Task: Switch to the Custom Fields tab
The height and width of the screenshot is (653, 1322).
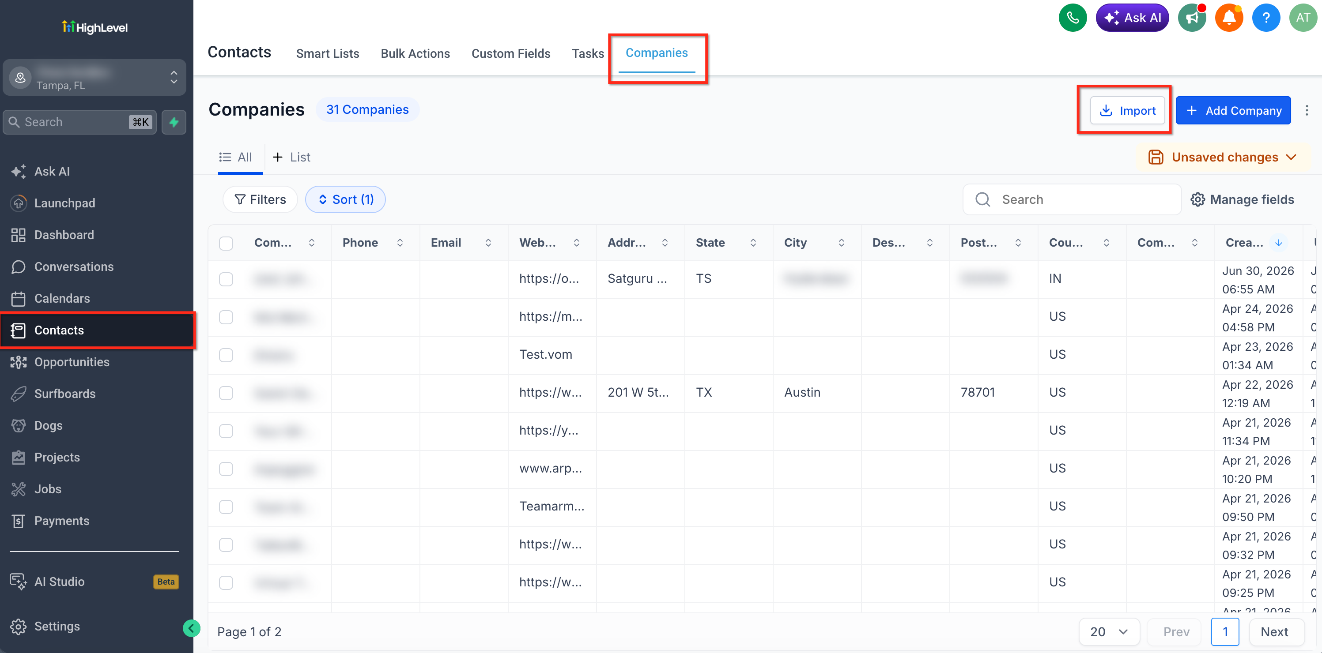Action: click(x=510, y=53)
